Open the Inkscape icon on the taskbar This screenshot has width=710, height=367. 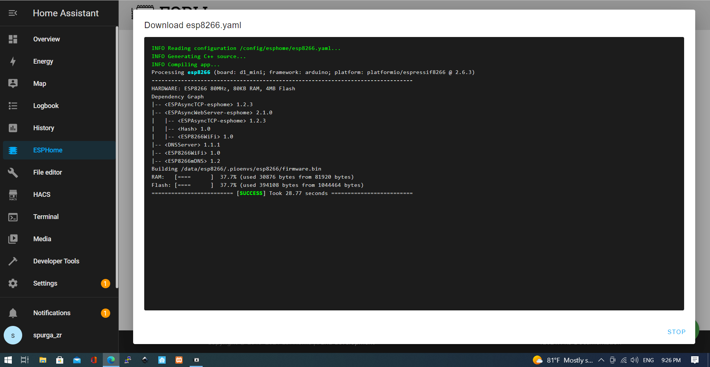click(x=145, y=360)
